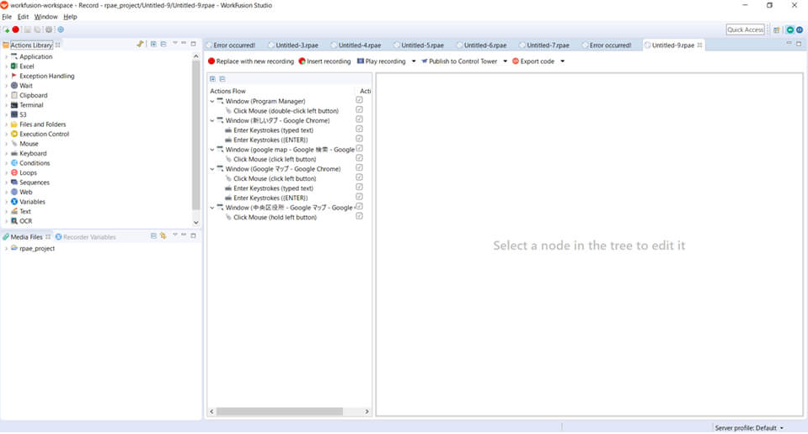Click the Play recording button
This screenshot has width=808, height=434.
(x=382, y=61)
